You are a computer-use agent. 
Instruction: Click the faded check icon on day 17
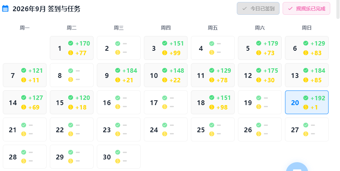(165, 98)
